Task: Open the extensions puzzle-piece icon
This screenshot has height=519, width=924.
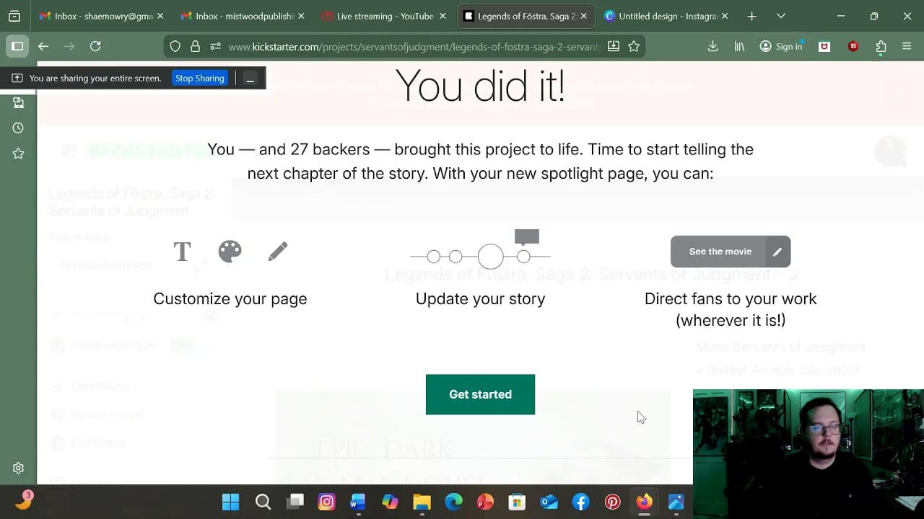Action: pyautogui.click(x=881, y=46)
